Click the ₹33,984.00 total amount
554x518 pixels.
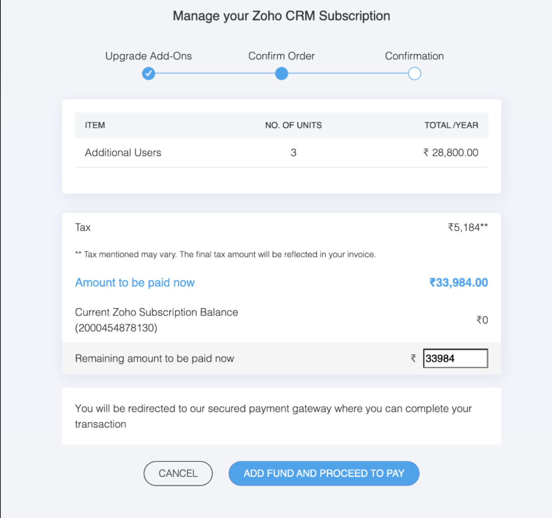(458, 282)
